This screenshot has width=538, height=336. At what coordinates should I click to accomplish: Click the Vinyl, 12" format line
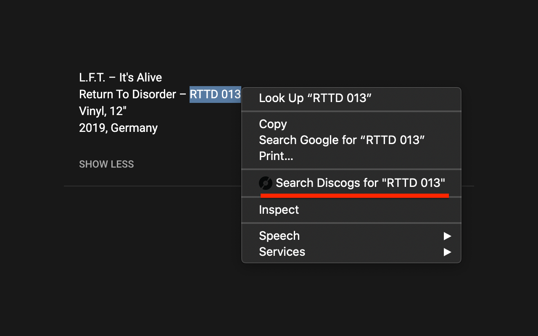click(103, 111)
